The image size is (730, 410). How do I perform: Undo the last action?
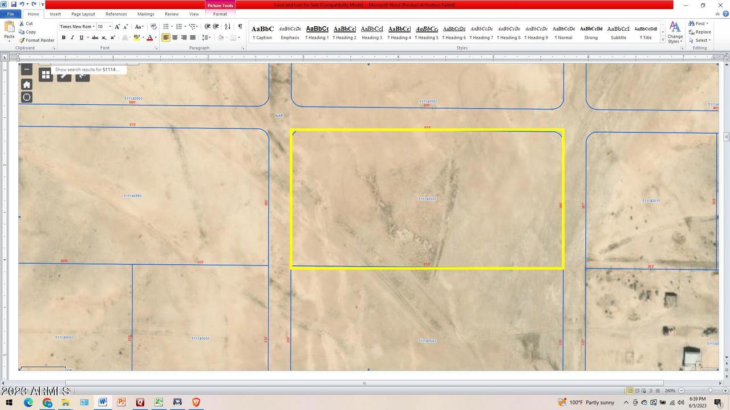click(x=22, y=4)
